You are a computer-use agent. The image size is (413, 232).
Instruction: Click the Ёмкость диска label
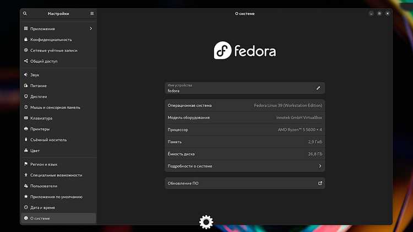coord(181,154)
